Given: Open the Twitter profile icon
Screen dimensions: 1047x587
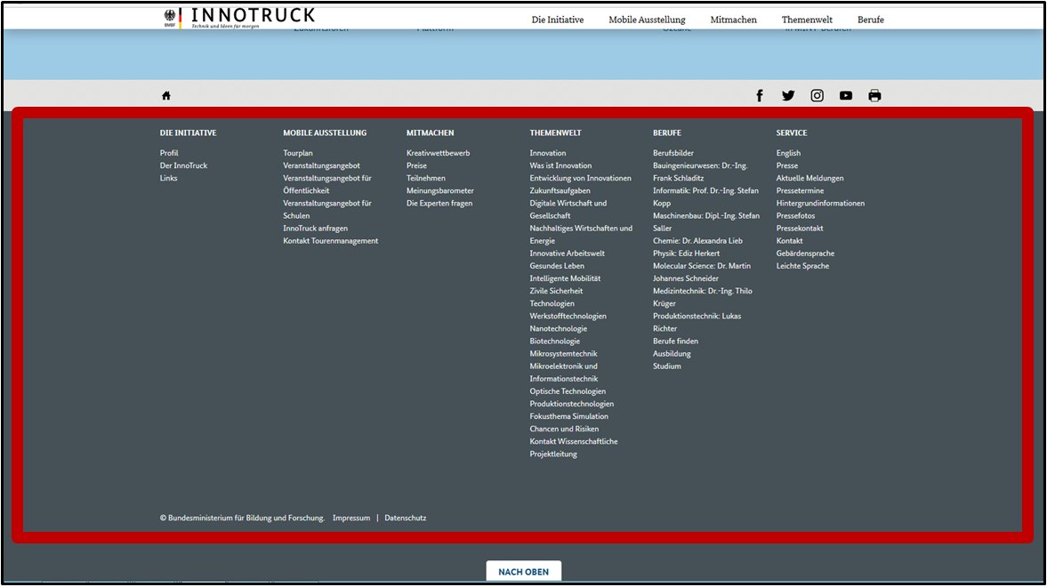Looking at the screenshot, I should [x=788, y=95].
